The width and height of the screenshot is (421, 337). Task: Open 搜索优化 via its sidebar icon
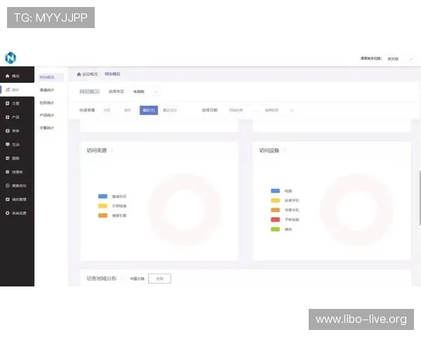pos(8,185)
